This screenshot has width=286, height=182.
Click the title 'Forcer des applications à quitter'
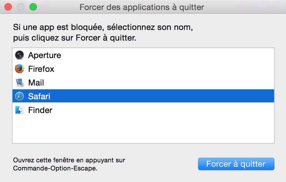click(x=142, y=7)
